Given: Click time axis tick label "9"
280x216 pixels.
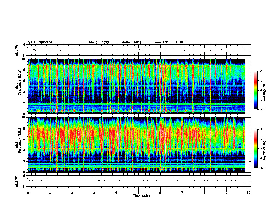Looking at the screenshot, I should click(226, 193).
